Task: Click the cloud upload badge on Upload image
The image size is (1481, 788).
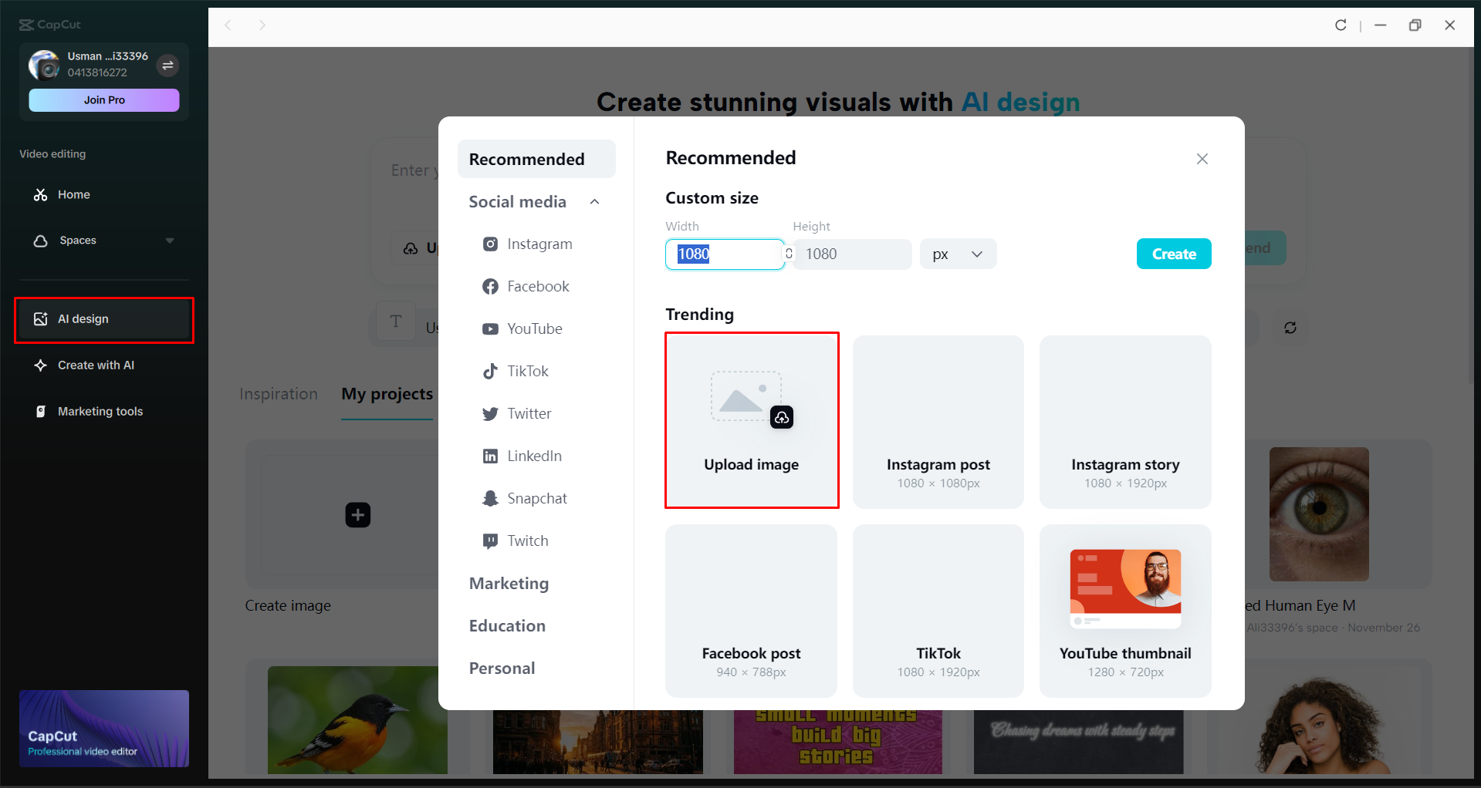Action: tap(782, 417)
